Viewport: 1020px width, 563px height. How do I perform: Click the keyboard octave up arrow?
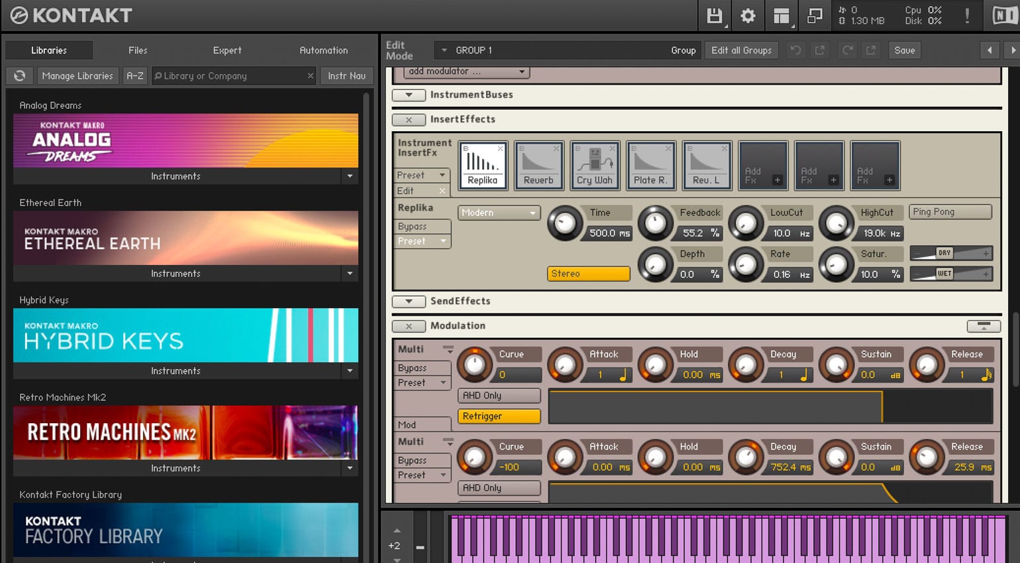click(x=397, y=531)
